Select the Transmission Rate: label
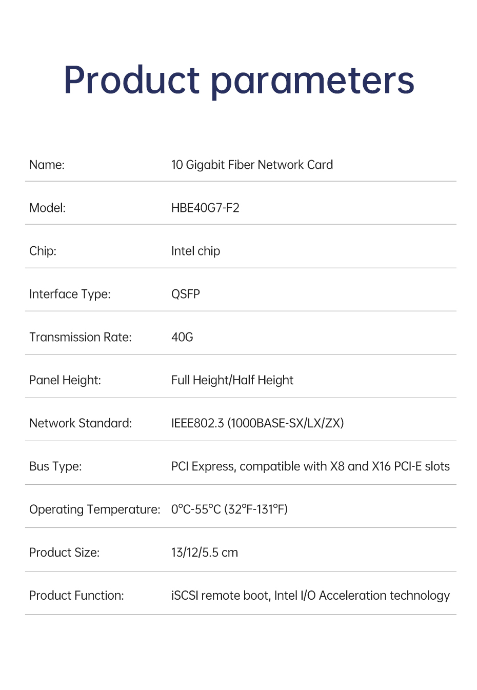 pyautogui.click(x=81, y=337)
